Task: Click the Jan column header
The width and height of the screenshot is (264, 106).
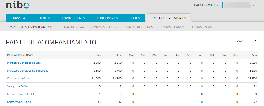Action: (x=98, y=55)
